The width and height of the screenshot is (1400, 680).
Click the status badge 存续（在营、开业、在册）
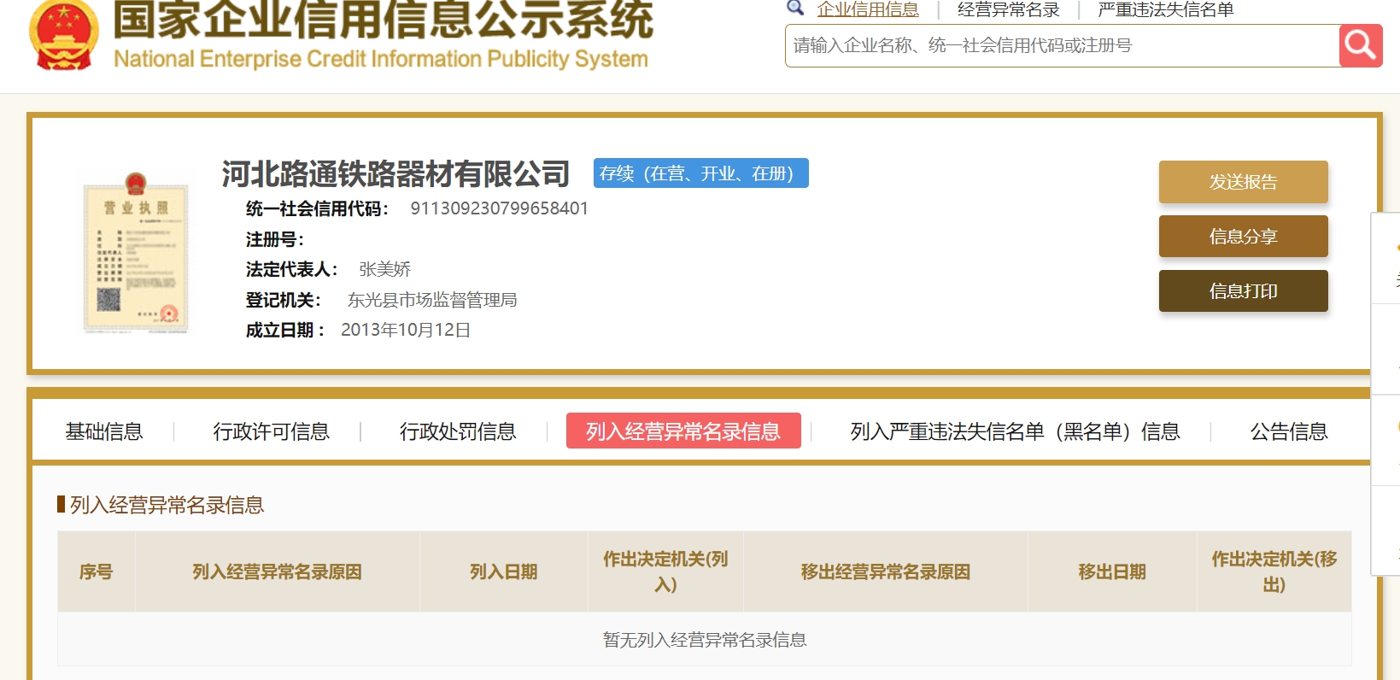tap(700, 173)
